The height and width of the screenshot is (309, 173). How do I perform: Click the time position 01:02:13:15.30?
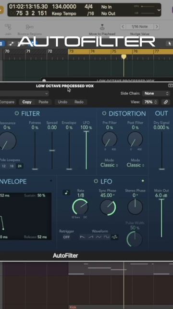click(28, 6)
